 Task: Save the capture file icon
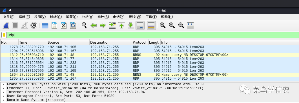pos(54,25)
